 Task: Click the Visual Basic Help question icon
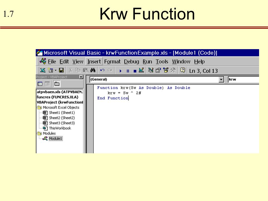[x=183, y=70]
